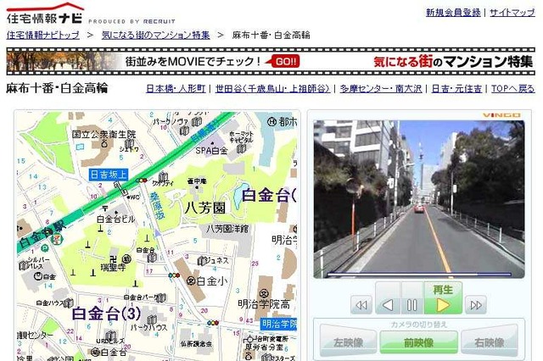Click the パークハウス building label

coord(149,327)
